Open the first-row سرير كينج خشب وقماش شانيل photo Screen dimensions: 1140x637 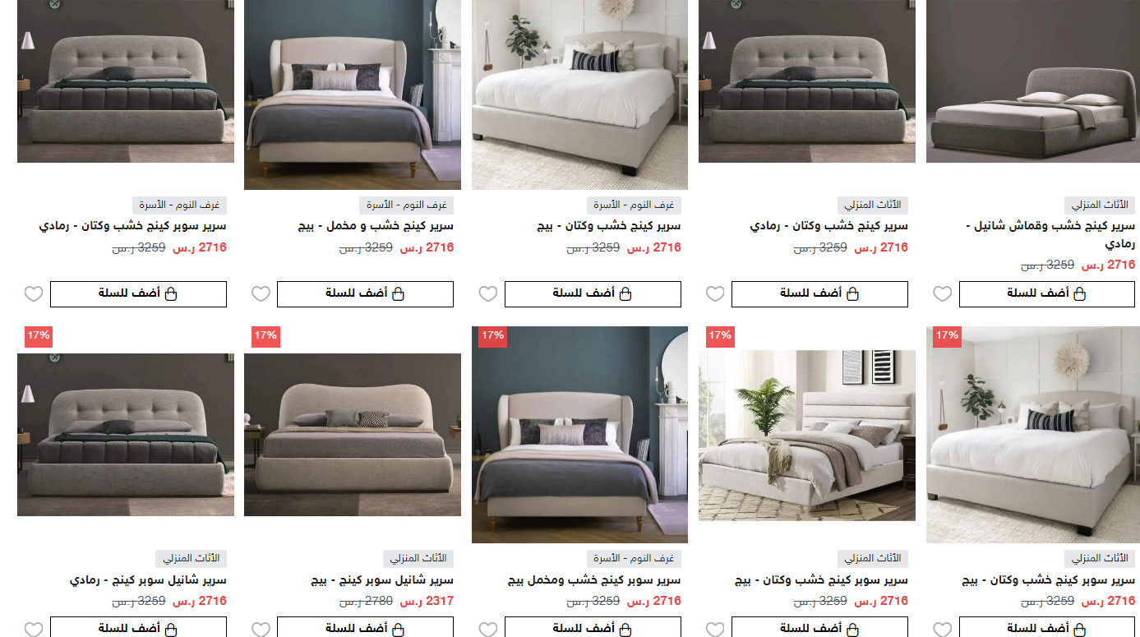[1033, 81]
